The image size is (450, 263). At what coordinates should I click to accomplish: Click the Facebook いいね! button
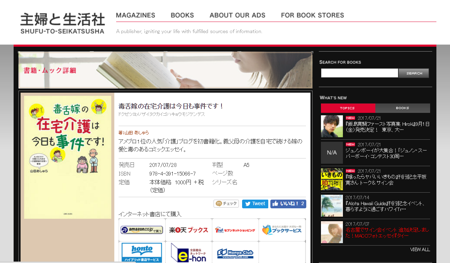(x=288, y=204)
